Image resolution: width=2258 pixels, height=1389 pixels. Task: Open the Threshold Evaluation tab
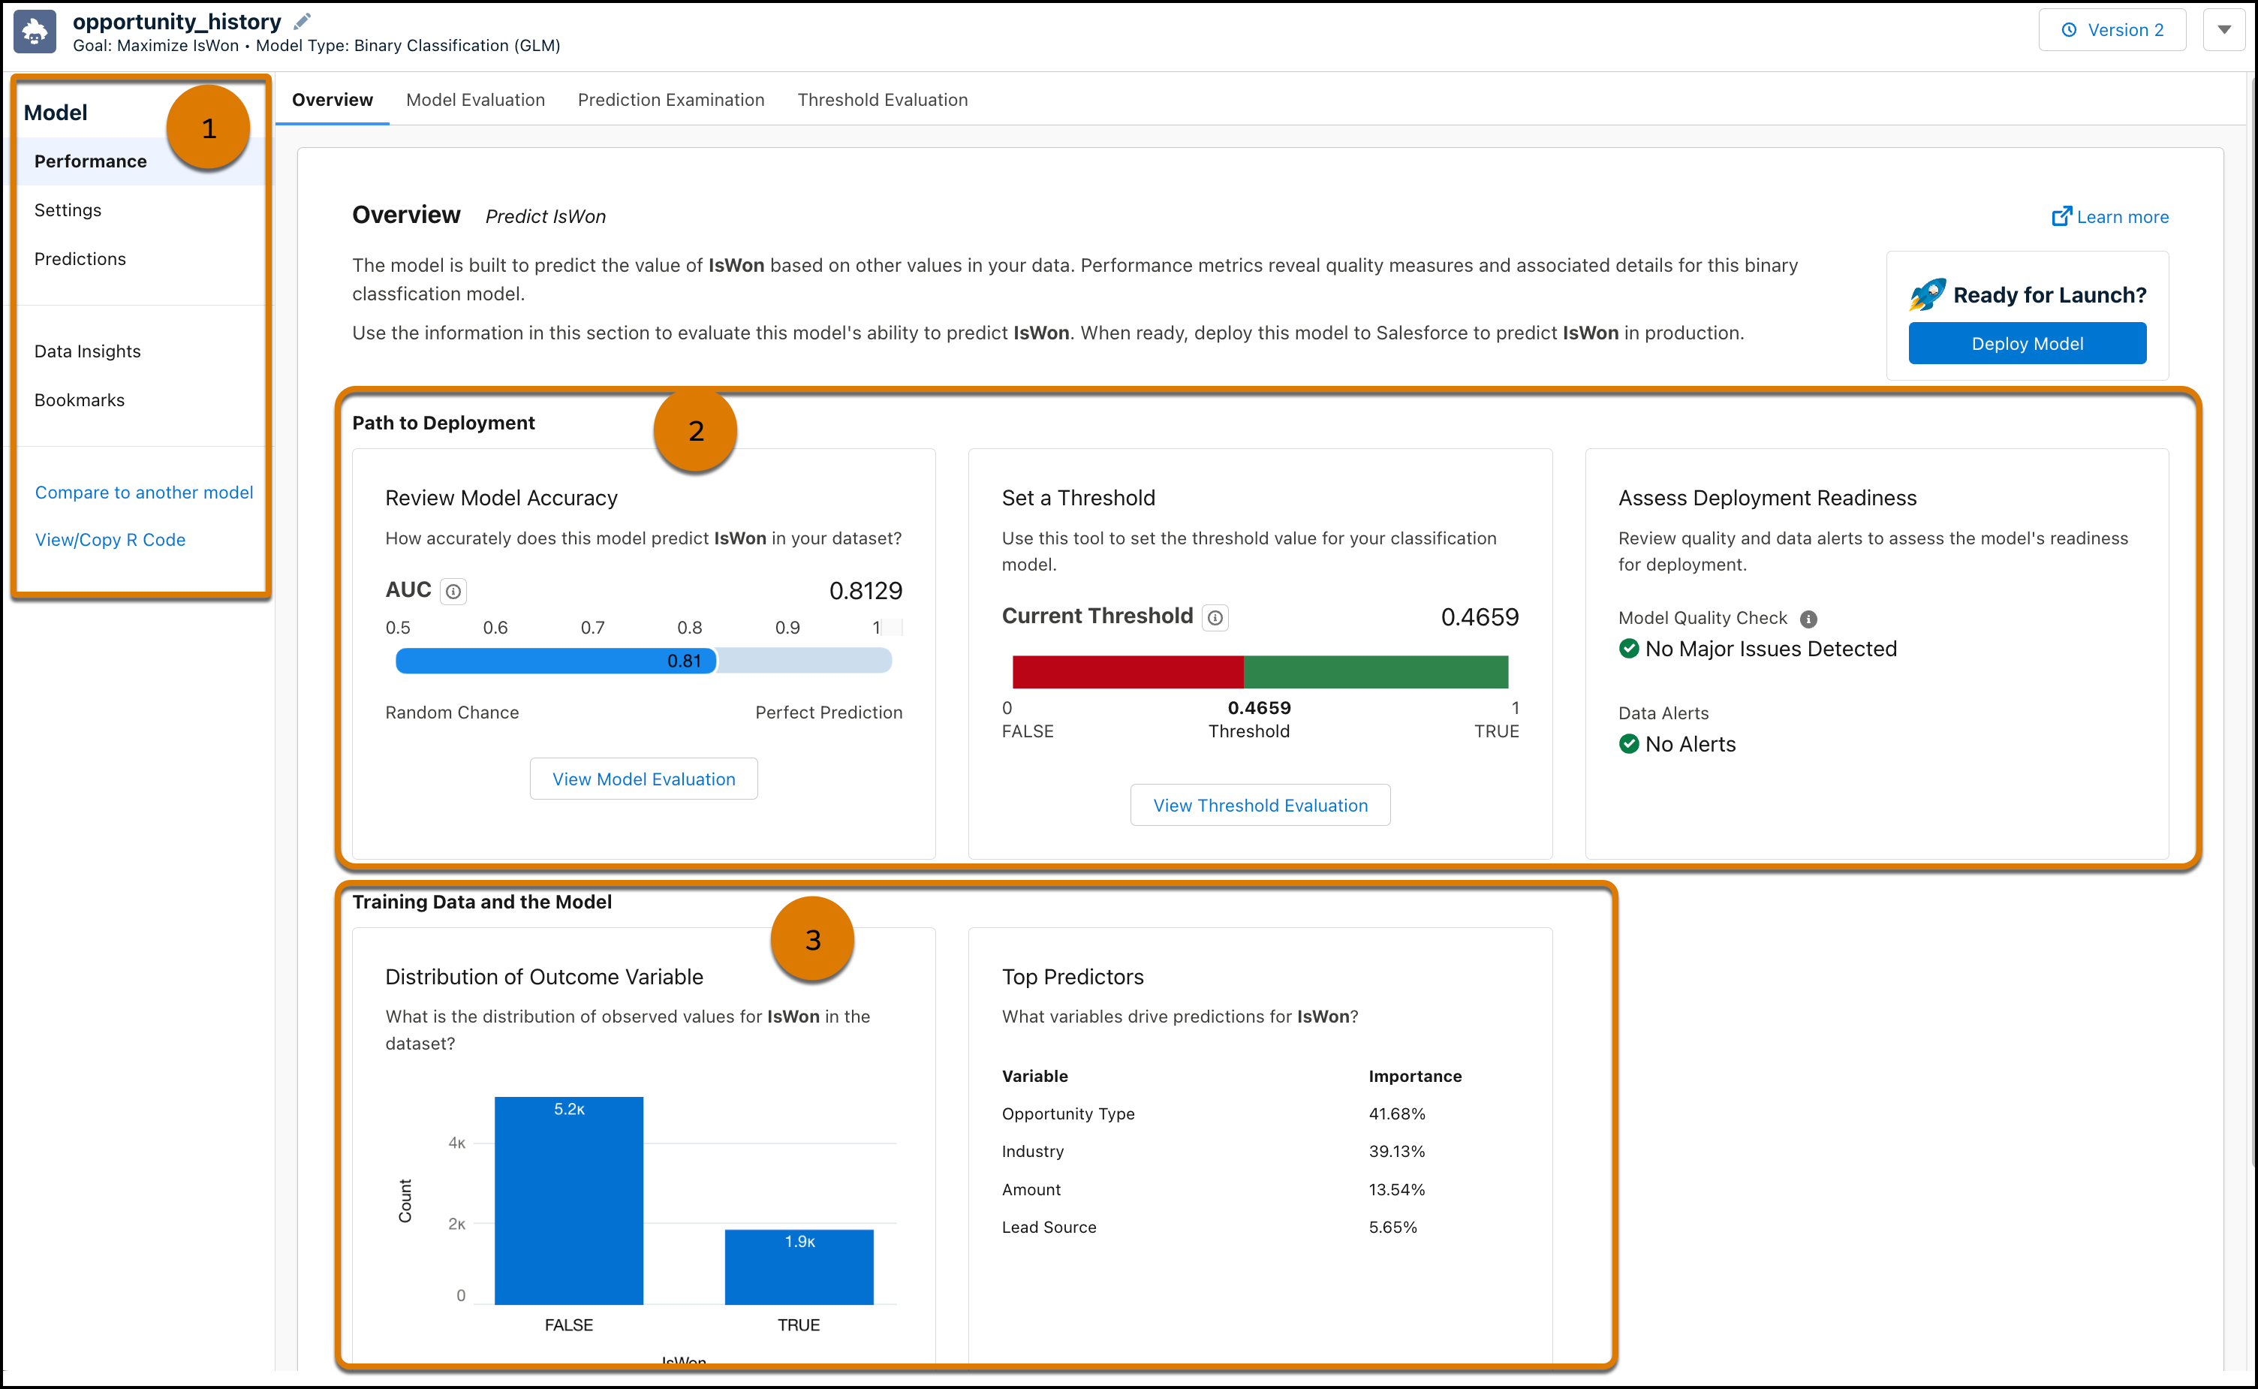(x=883, y=99)
